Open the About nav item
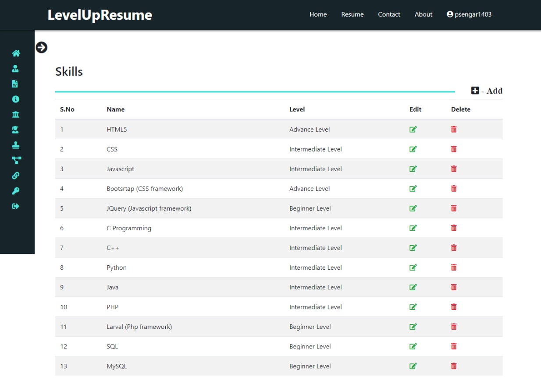The image size is (541, 380). tap(424, 14)
